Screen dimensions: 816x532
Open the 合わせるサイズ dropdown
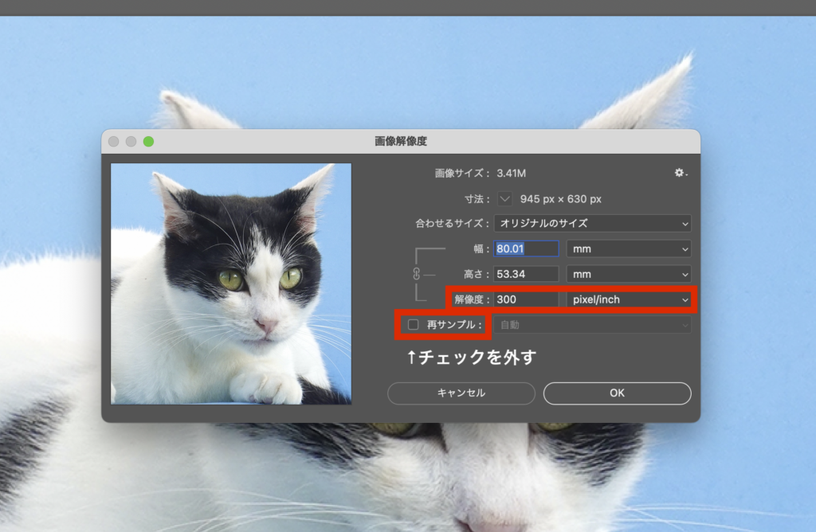[x=592, y=223]
